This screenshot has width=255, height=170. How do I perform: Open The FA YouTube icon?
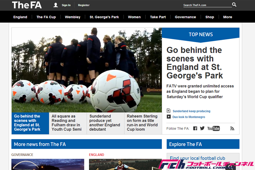(214, 128)
